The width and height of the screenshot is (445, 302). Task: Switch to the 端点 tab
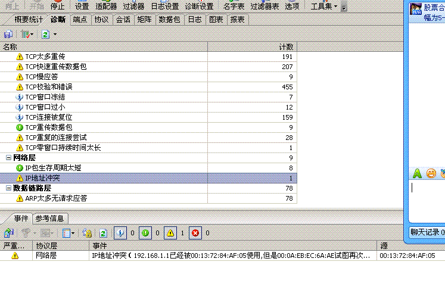[x=80, y=20]
